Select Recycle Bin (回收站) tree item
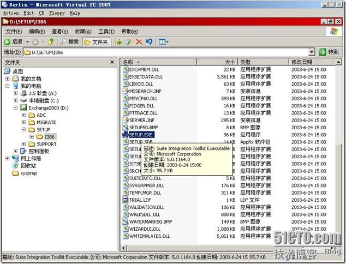Viewport: 346px width, 264px height. pyautogui.click(x=28, y=166)
